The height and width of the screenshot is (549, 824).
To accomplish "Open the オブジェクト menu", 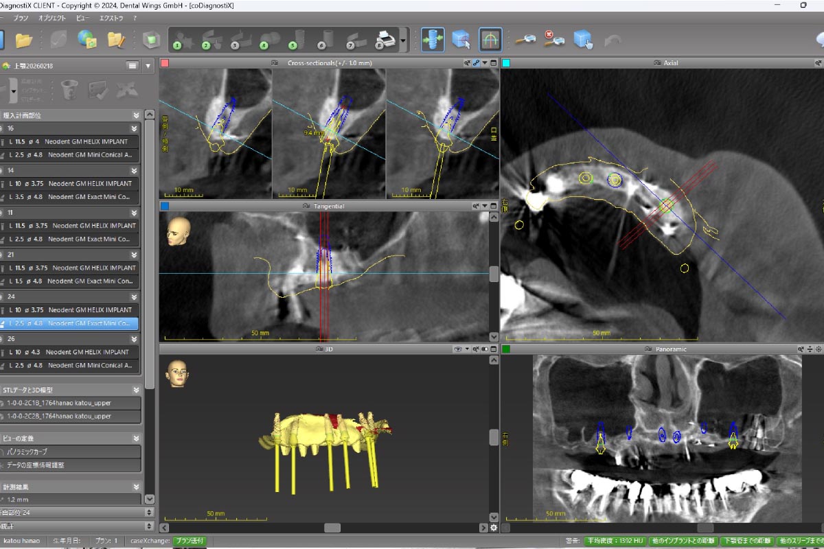I will (52, 18).
